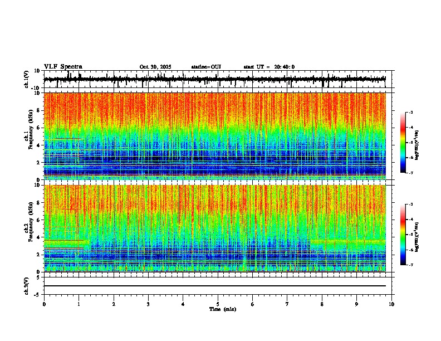Click the time axis tick label "0"

click(x=44, y=304)
